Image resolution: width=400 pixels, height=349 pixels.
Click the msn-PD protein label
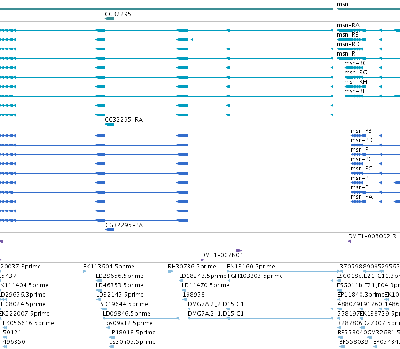(361, 140)
